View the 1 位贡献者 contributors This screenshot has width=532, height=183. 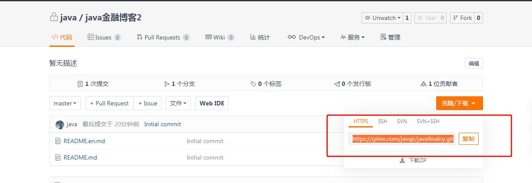coord(439,84)
